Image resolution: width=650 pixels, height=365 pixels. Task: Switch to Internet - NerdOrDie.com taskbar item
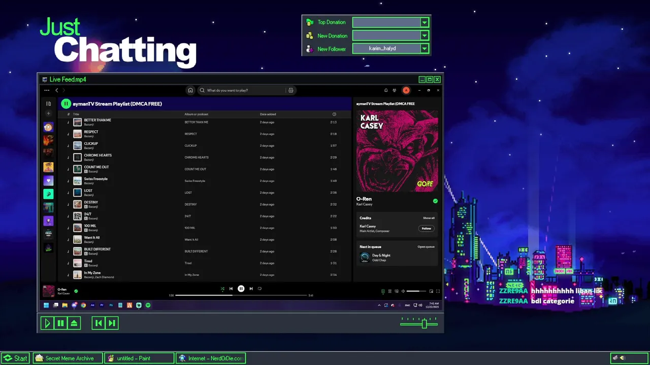point(211,358)
